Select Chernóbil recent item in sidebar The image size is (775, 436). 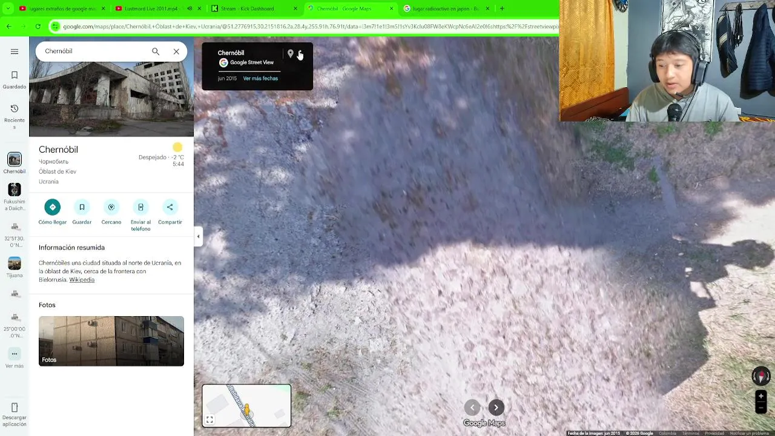point(15,163)
